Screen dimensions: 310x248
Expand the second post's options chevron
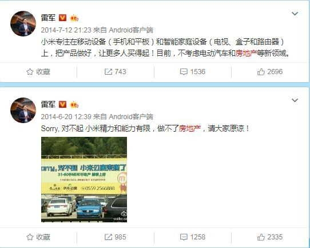pos(295,100)
